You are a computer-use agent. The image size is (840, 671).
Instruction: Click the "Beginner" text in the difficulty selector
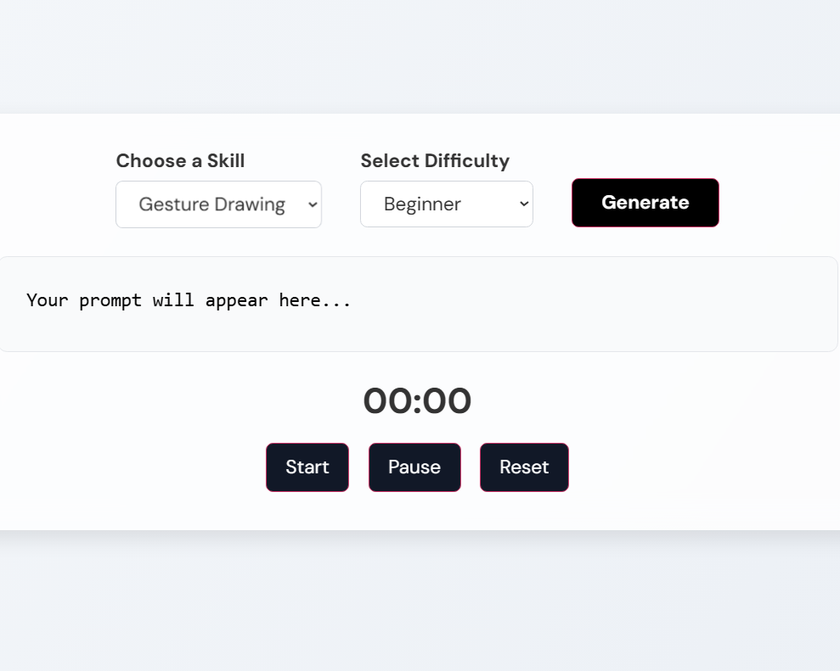tap(422, 204)
